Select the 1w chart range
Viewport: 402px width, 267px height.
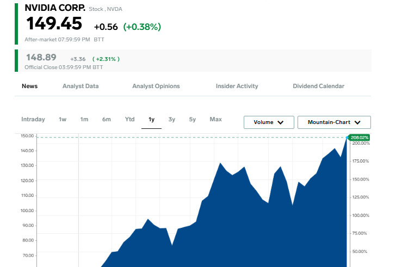tap(63, 120)
